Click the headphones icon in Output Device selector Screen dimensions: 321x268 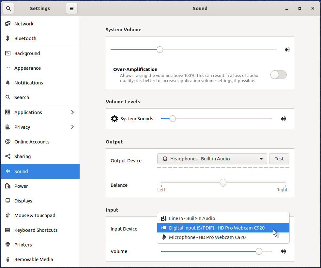click(165, 159)
